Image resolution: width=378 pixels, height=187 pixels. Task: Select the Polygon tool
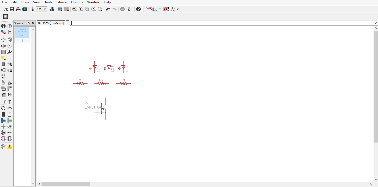(10, 114)
